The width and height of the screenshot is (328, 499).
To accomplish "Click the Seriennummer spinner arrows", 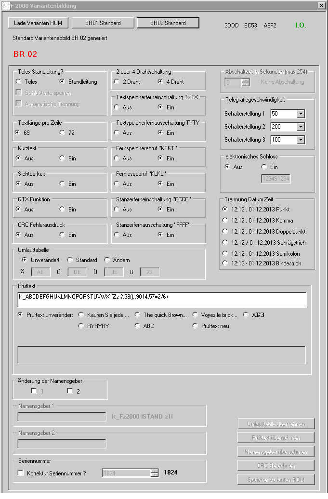I will point(155,473).
